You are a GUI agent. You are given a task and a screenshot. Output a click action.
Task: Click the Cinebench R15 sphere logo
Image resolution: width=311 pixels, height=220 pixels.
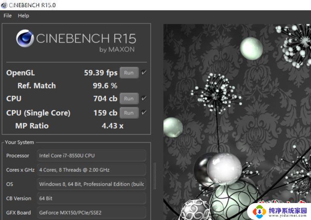pyautogui.click(x=25, y=38)
